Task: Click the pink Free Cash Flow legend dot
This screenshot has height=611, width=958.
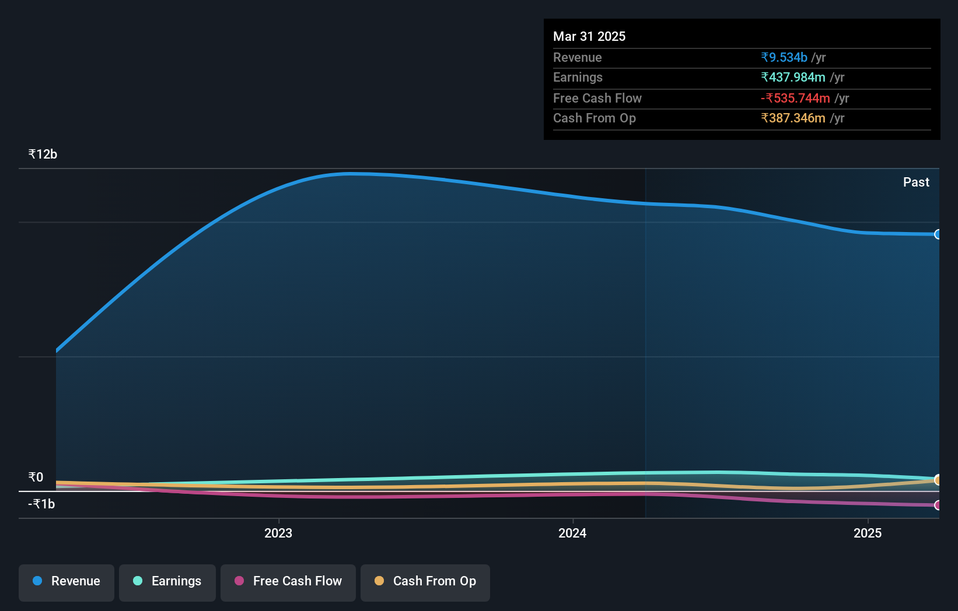Action: pos(239,581)
